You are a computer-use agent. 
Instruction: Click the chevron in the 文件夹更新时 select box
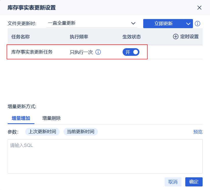point(133,23)
